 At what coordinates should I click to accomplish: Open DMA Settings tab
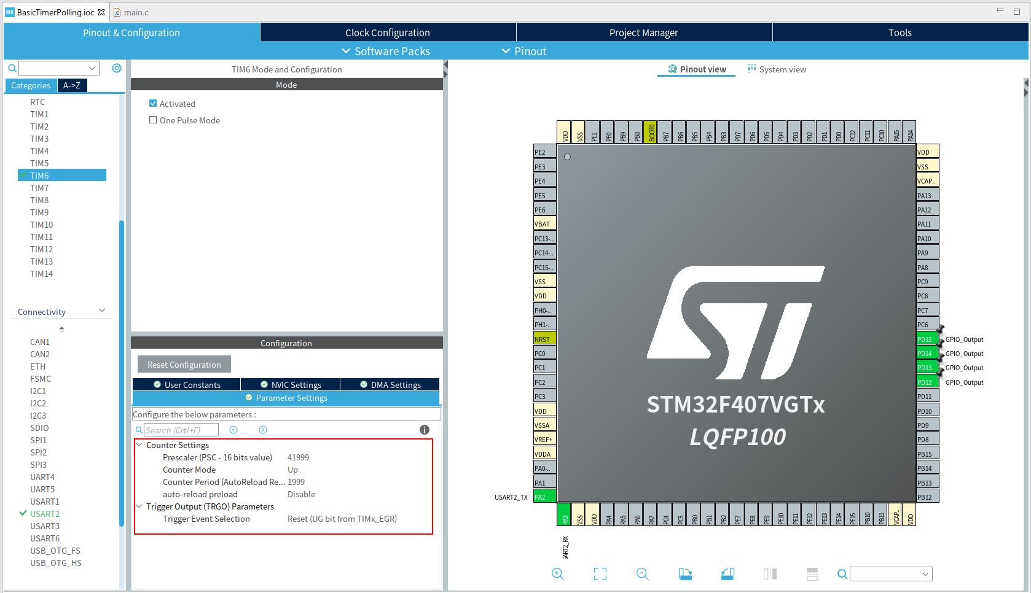coord(390,384)
